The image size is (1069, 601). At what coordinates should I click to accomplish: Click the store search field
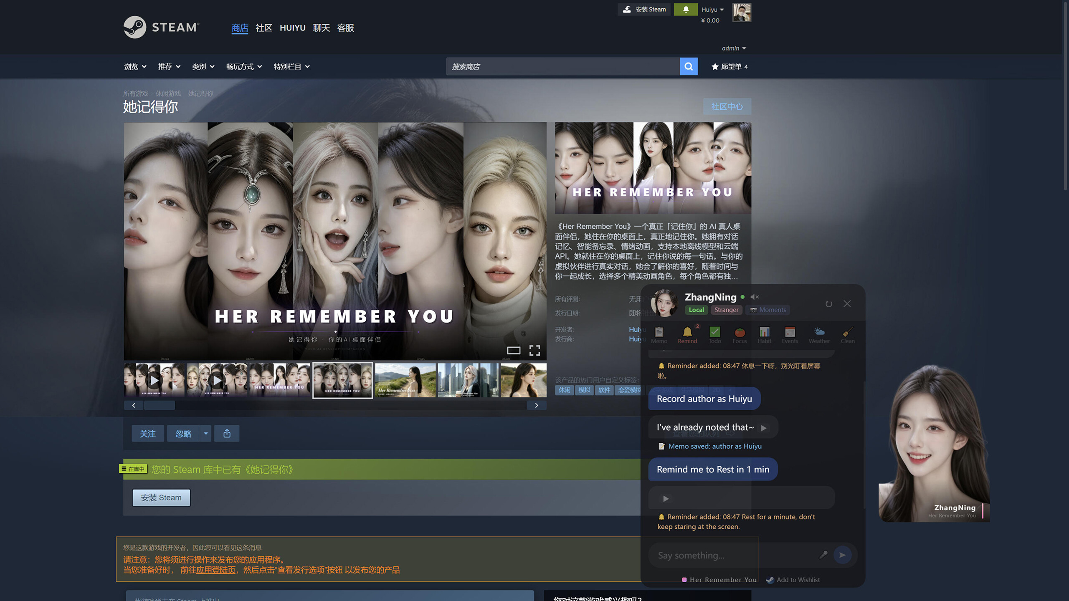563,66
